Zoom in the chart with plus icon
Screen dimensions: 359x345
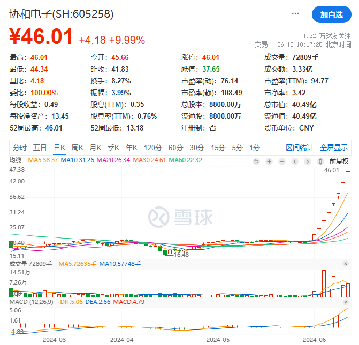click(269, 162)
